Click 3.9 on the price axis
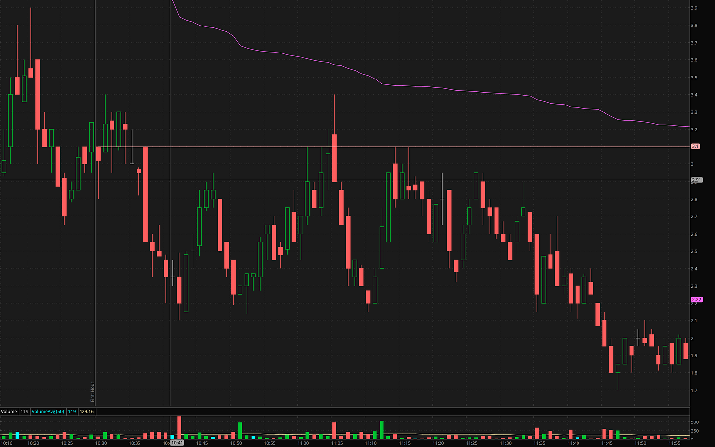 tap(694, 8)
